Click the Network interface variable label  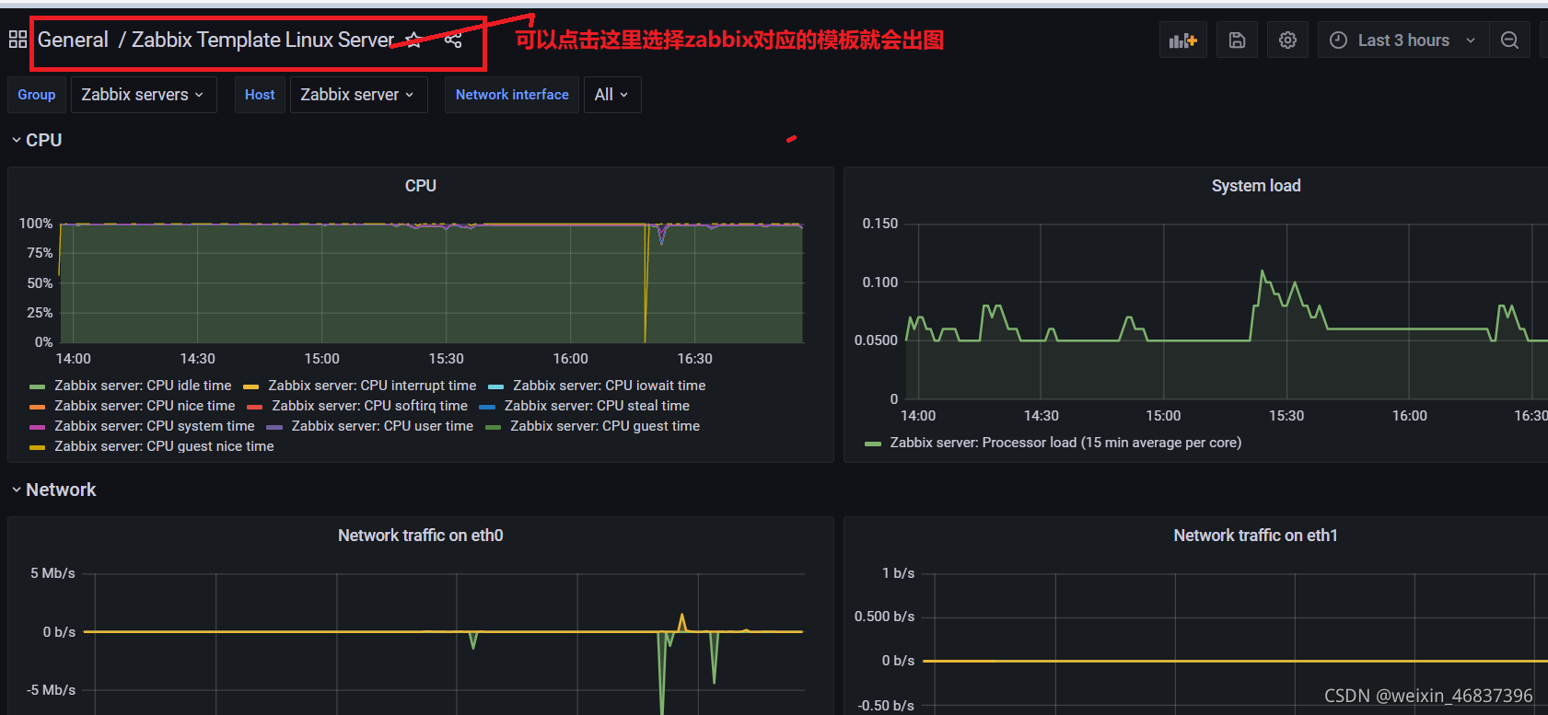[512, 95]
